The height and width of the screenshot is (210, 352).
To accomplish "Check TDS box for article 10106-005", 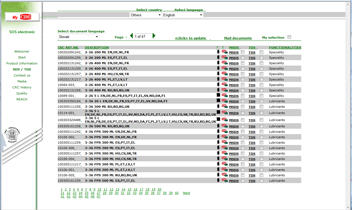I will tap(262, 175).
